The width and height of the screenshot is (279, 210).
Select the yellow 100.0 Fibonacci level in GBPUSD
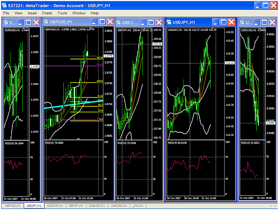[86, 83]
